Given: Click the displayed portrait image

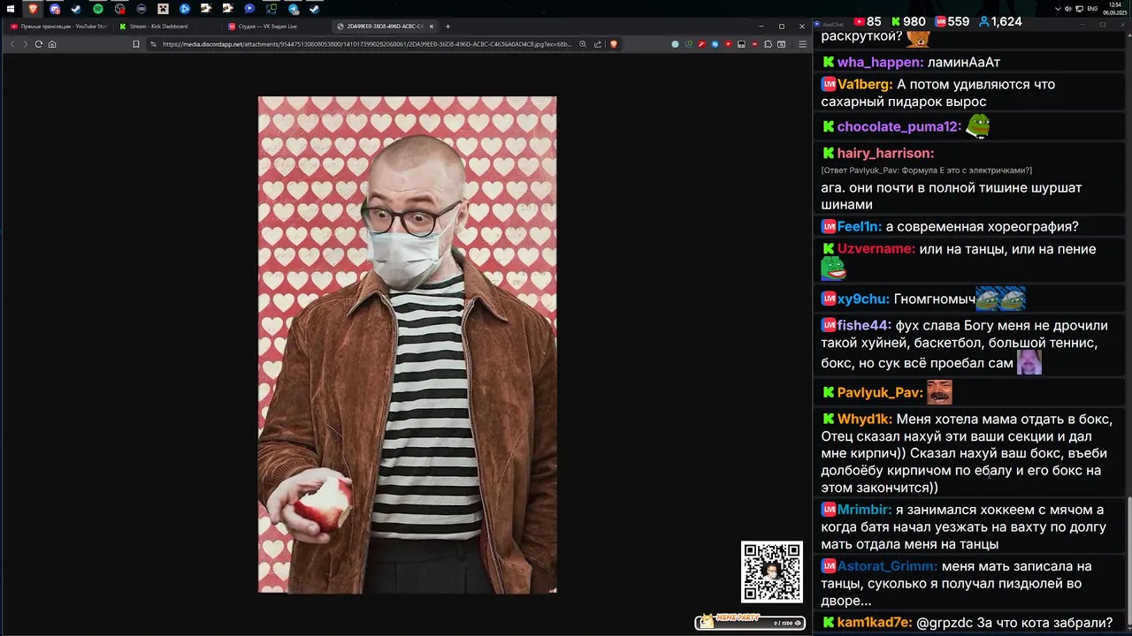Looking at the screenshot, I should [x=407, y=344].
